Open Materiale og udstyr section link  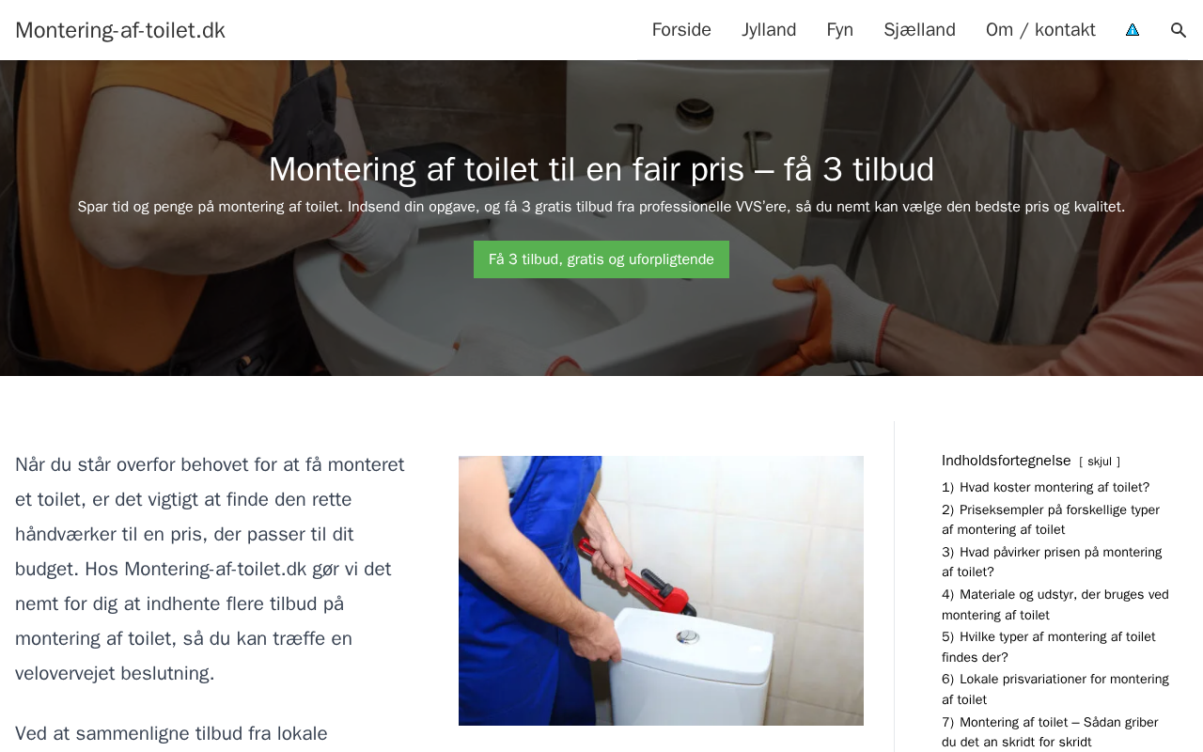pos(1055,604)
